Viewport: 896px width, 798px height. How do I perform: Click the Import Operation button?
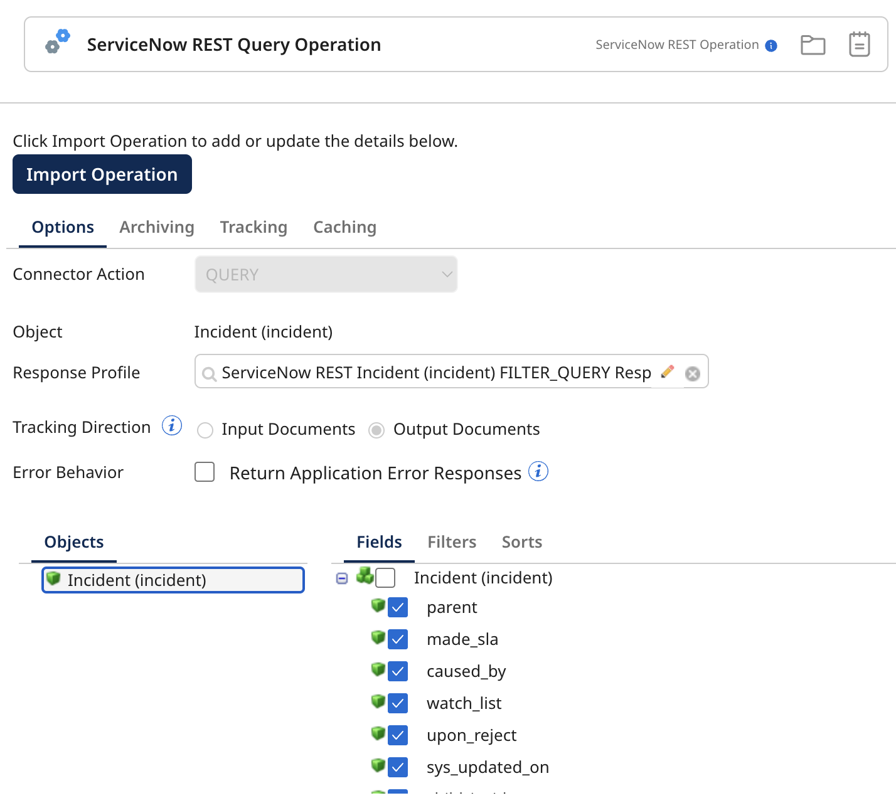[x=102, y=174]
